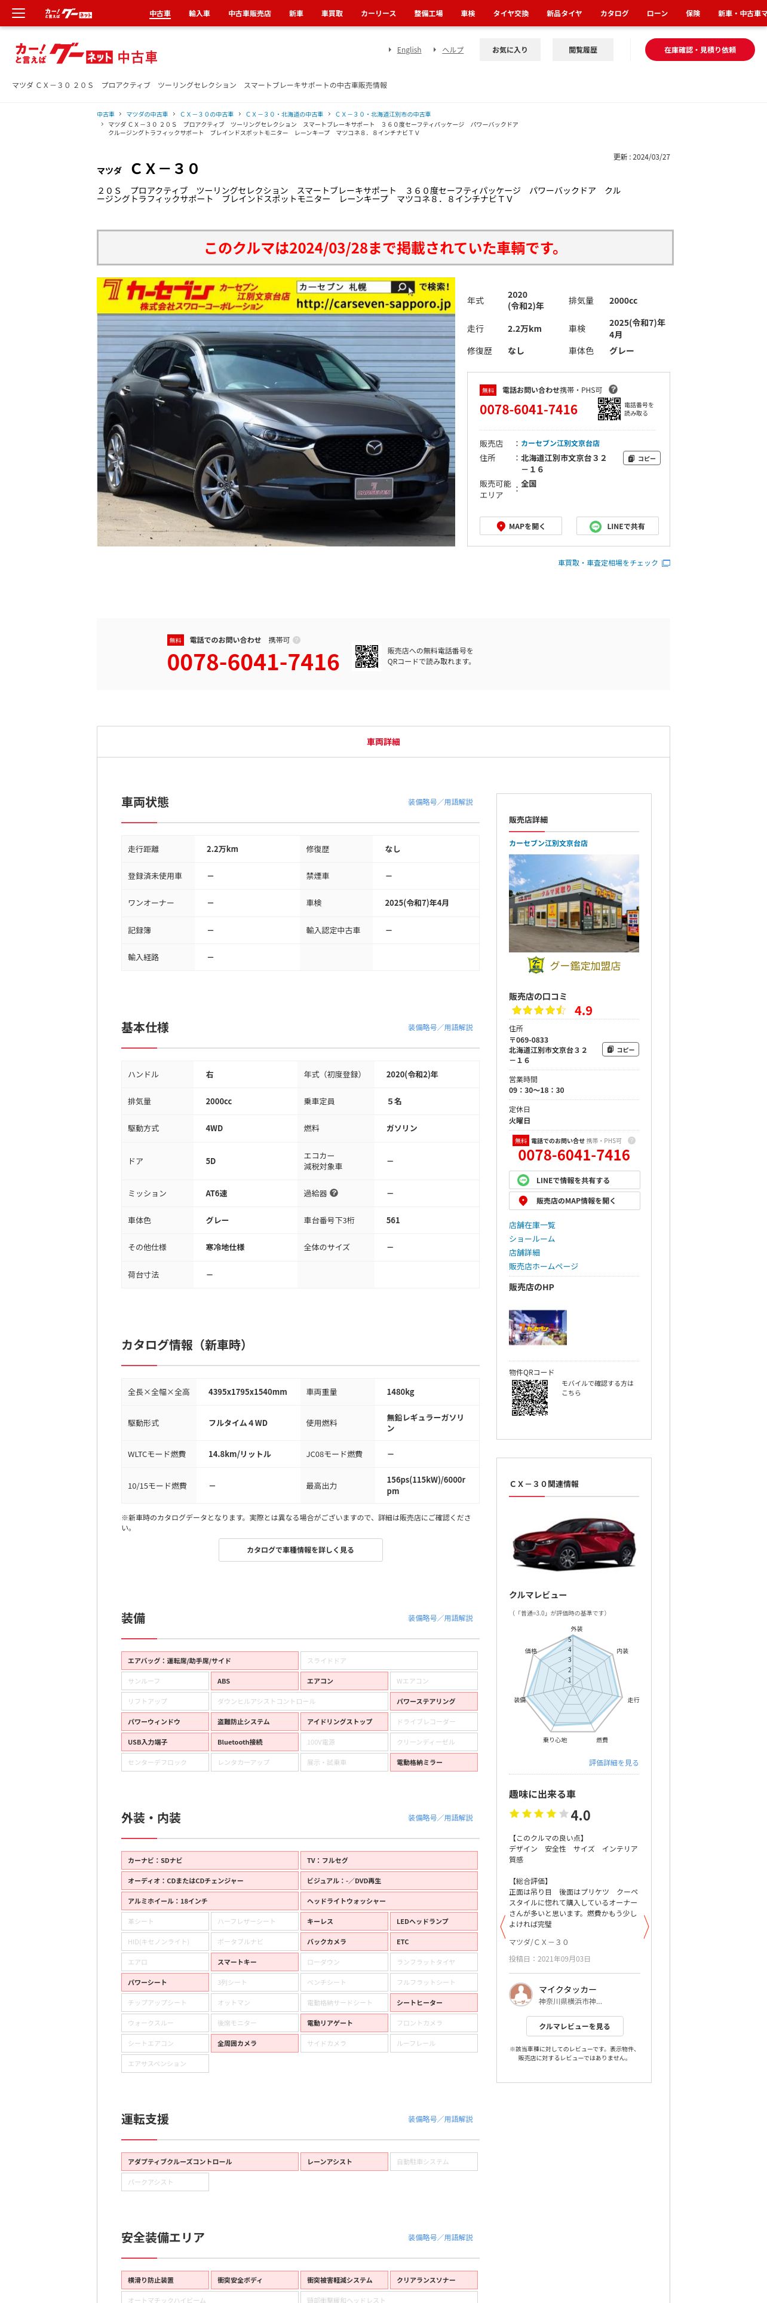The height and width of the screenshot is (2303, 767).
Task: Click the map pin icon in MAPを開く
Action: (501, 527)
